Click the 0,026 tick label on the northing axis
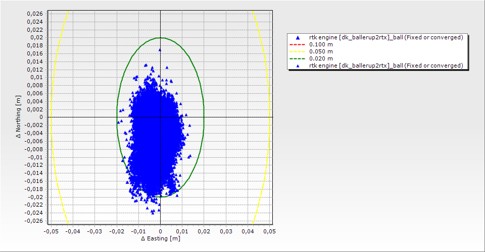 (x=35, y=14)
